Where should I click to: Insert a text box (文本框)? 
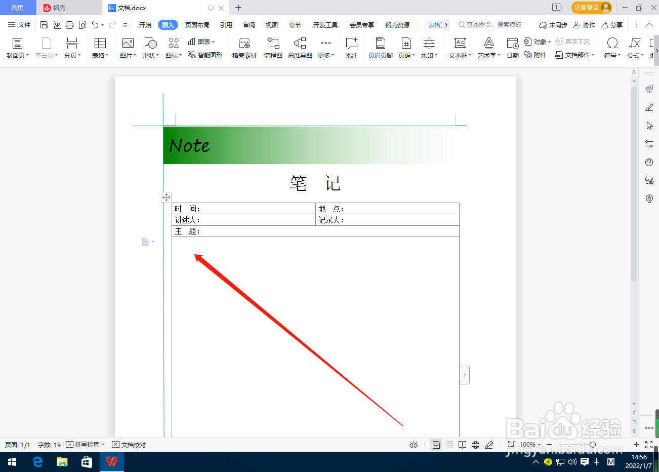(x=460, y=49)
